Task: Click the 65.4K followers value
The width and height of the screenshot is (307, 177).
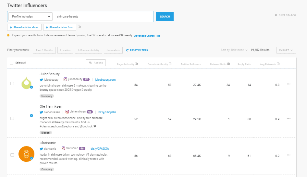Action: pos(197,156)
